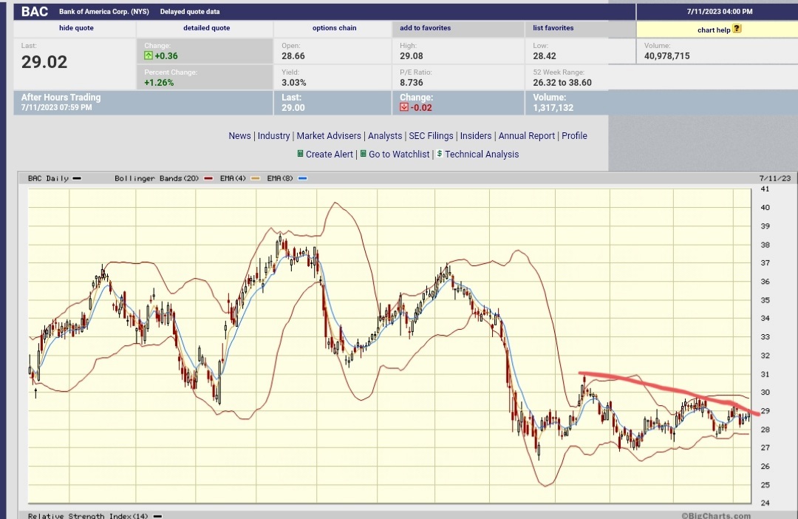Open the News link
This screenshot has height=519, width=798.
click(239, 136)
